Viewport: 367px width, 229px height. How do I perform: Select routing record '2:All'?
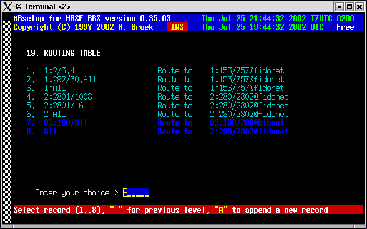pos(55,114)
